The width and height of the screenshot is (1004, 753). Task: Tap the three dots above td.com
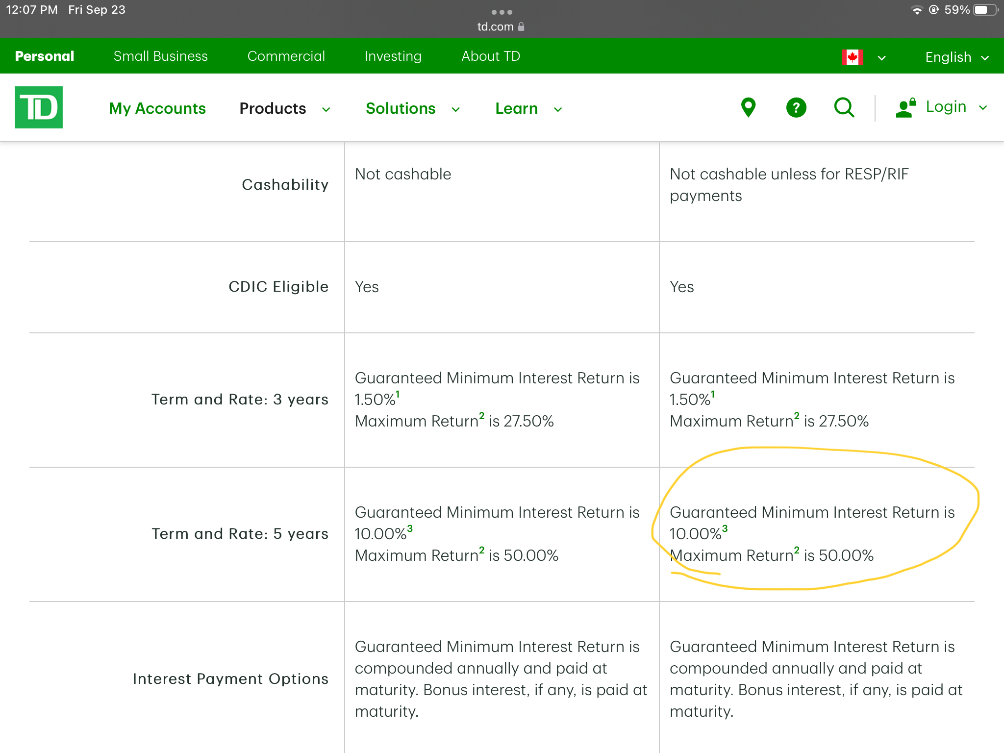502,12
